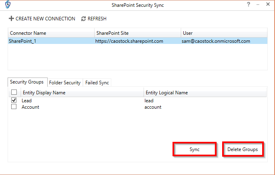Click the Entity Logical Name header
Image resolution: width=275 pixels, height=175 pixels.
pyautogui.click(x=205, y=93)
